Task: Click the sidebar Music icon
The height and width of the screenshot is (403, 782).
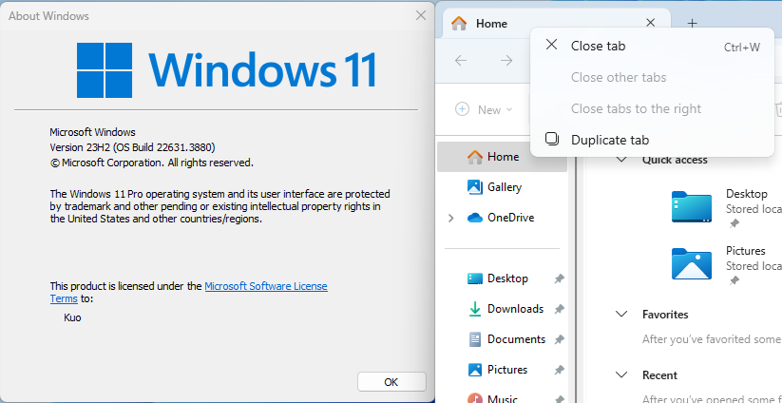Action: (475, 398)
